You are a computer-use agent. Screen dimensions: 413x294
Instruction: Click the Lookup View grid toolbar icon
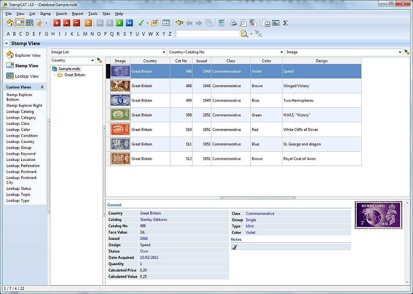[29, 23]
